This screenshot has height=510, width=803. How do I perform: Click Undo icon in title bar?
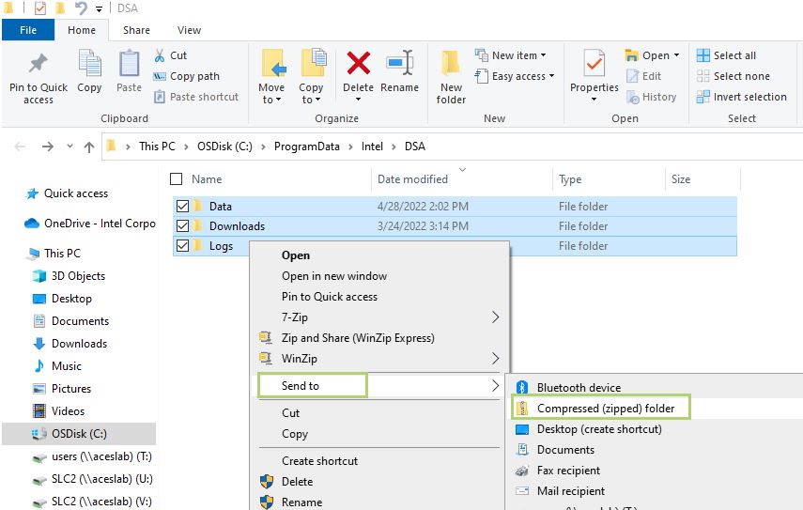click(81, 8)
